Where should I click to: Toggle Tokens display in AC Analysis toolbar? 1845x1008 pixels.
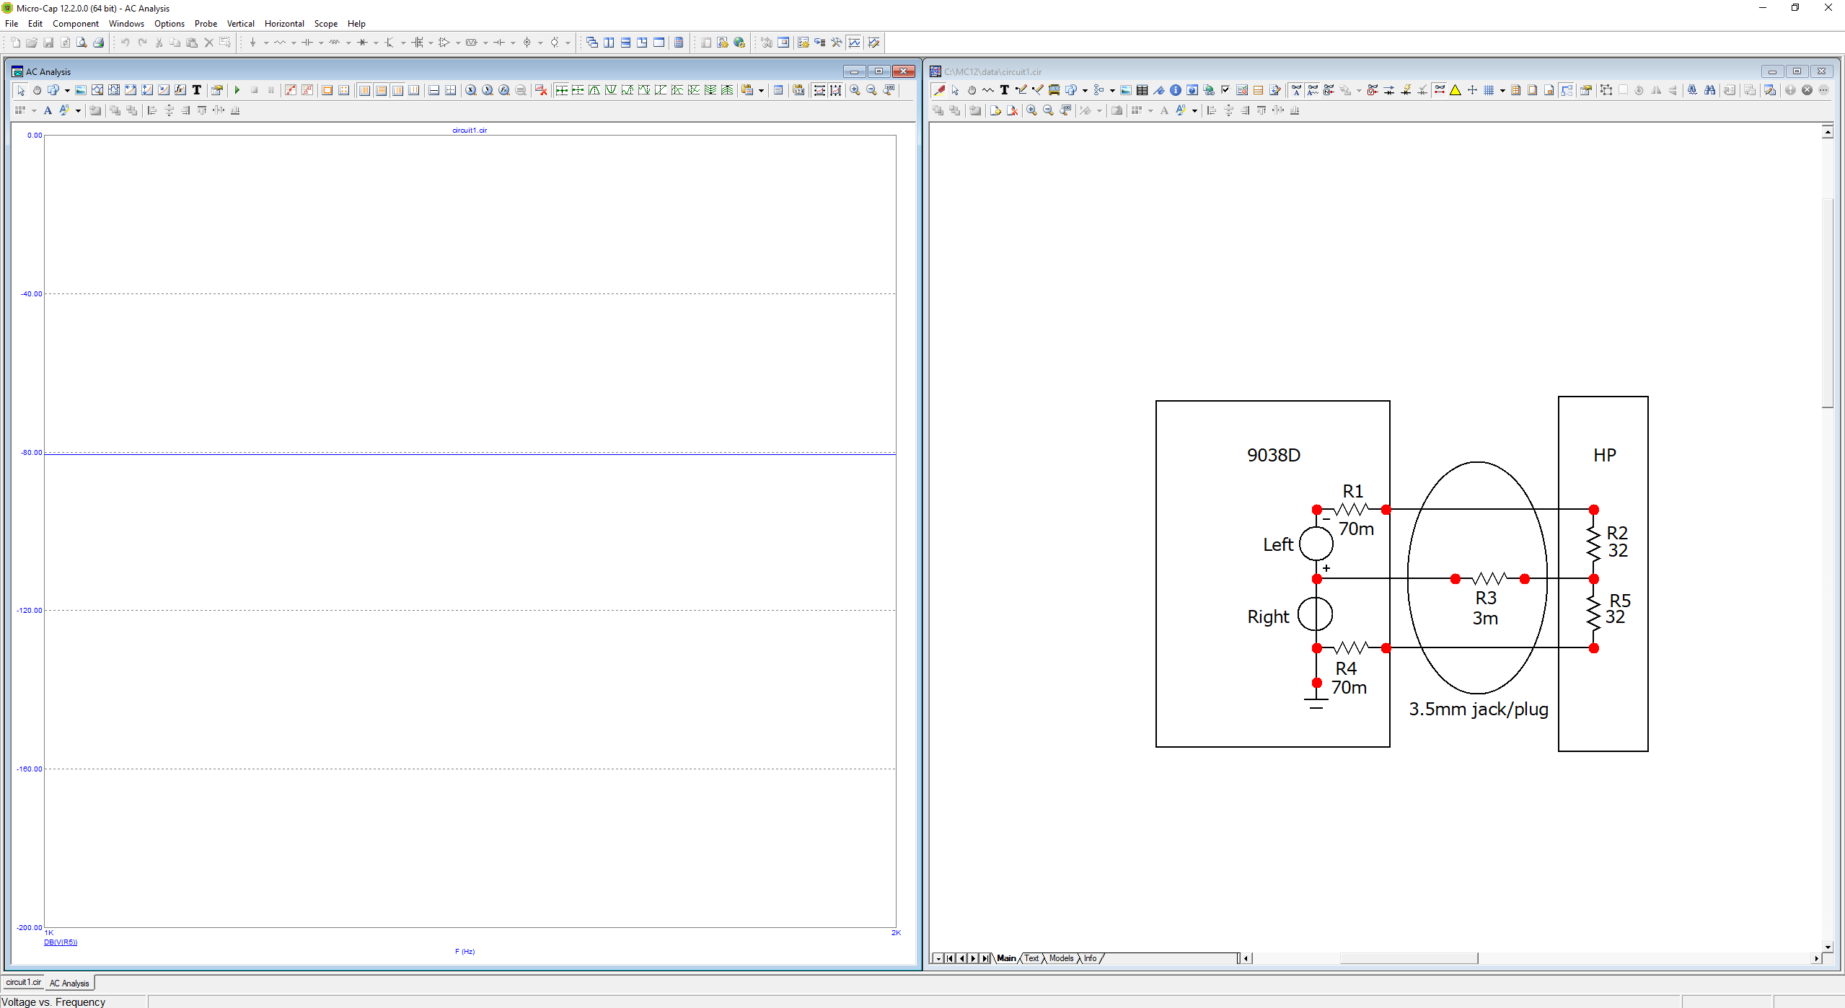[307, 90]
